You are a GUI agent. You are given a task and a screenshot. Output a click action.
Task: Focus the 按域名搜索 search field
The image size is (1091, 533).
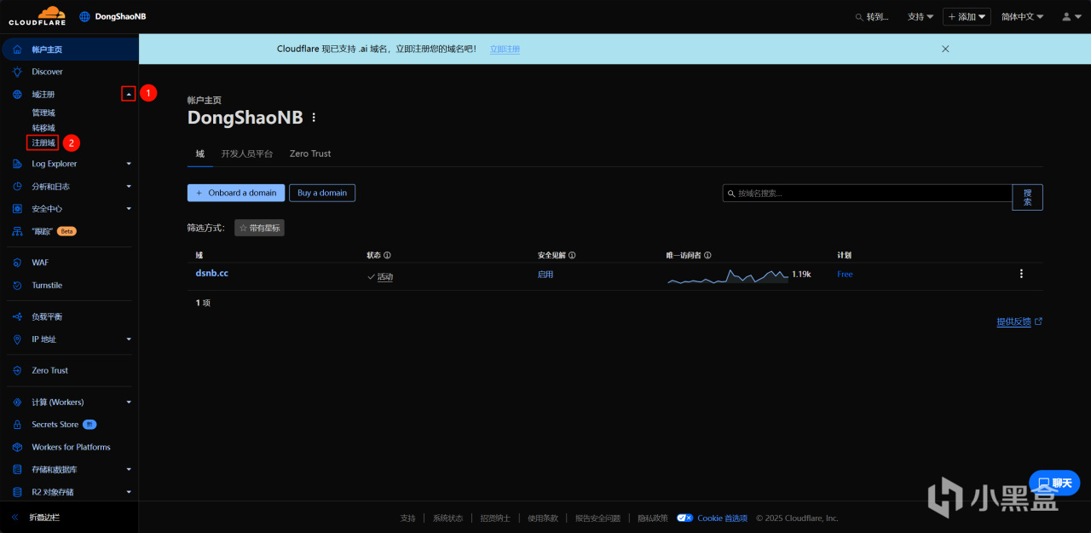868,194
